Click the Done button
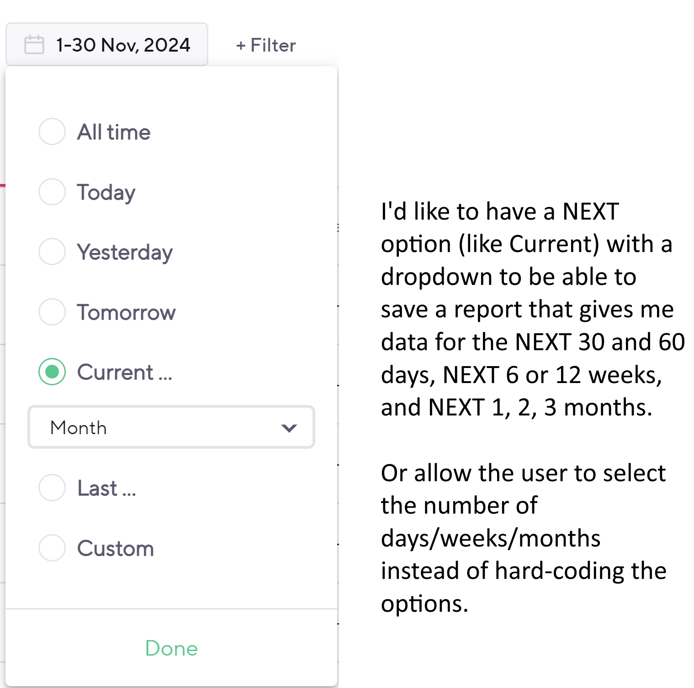The image size is (694, 688). 171,648
